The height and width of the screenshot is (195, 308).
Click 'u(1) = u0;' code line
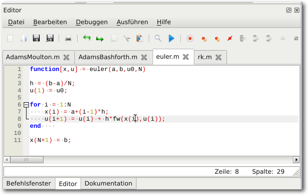(48, 90)
